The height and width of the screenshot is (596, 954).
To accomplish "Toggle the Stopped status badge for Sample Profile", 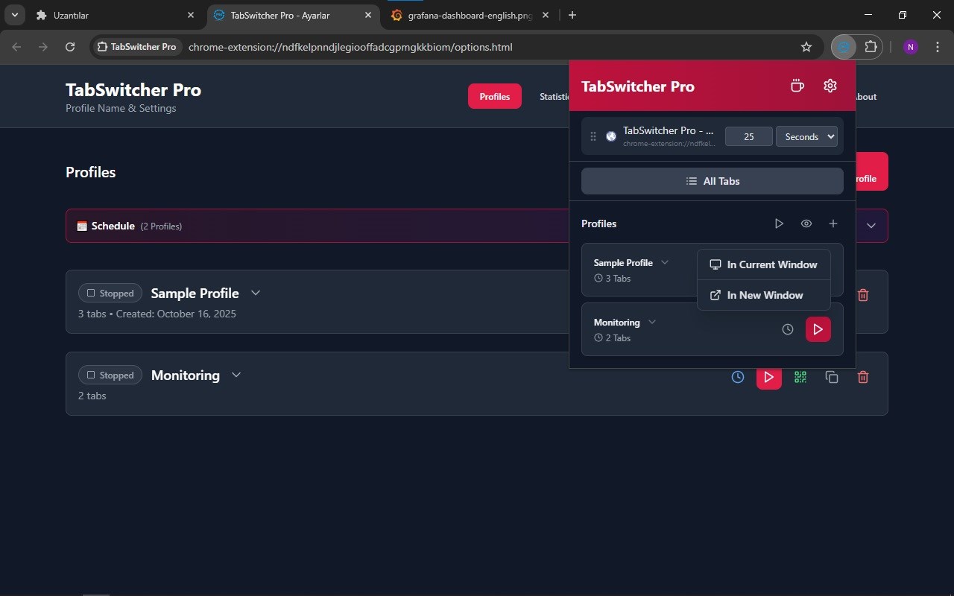I will pos(110,294).
